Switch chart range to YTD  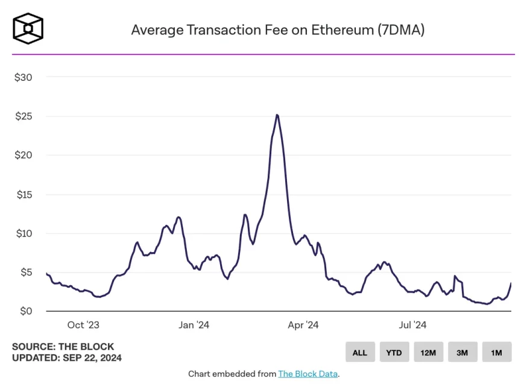(x=394, y=352)
